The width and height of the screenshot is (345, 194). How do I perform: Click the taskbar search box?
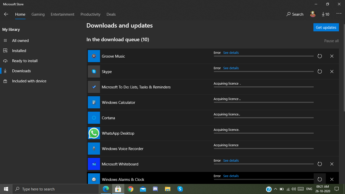pyautogui.click(x=56, y=189)
